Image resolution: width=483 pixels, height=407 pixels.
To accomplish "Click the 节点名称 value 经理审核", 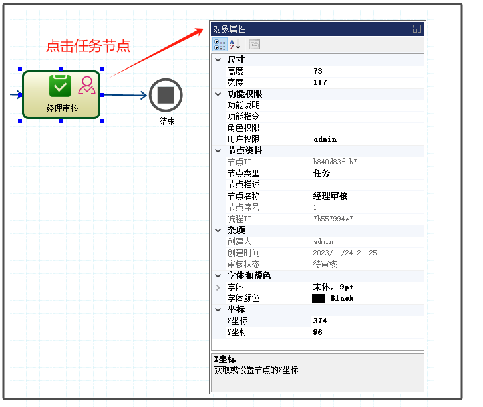I will click(330, 196).
